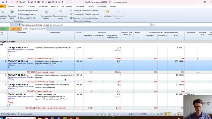Run Проверка НР и СП
This screenshot has height=119, width=212.
26,18
